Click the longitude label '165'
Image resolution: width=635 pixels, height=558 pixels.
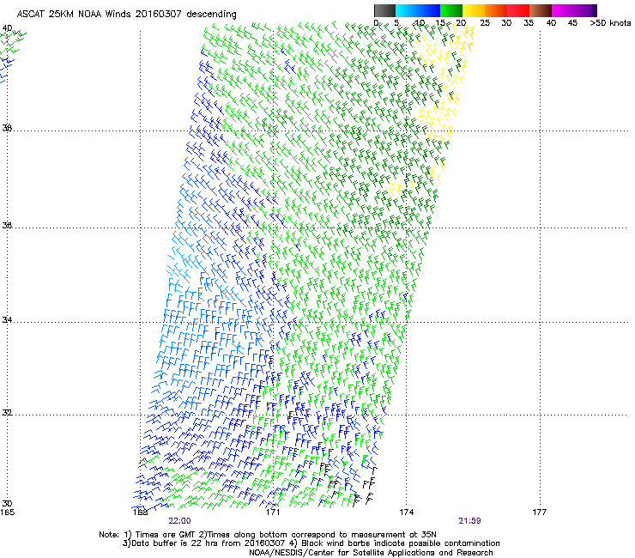tap(7, 513)
